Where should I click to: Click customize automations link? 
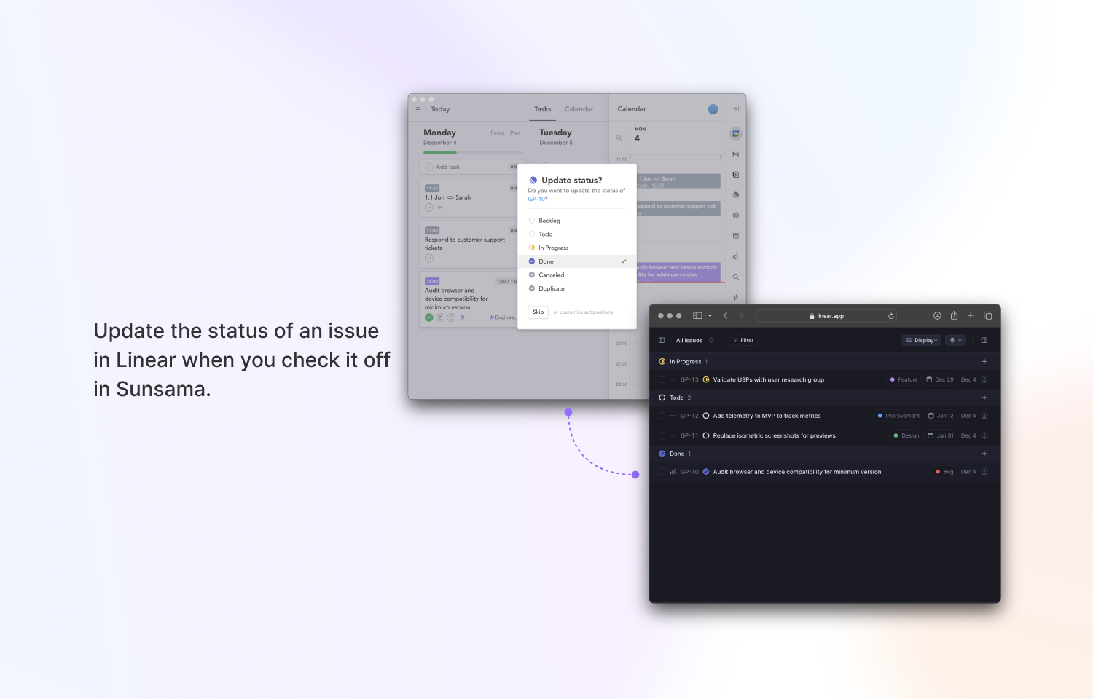583,312
